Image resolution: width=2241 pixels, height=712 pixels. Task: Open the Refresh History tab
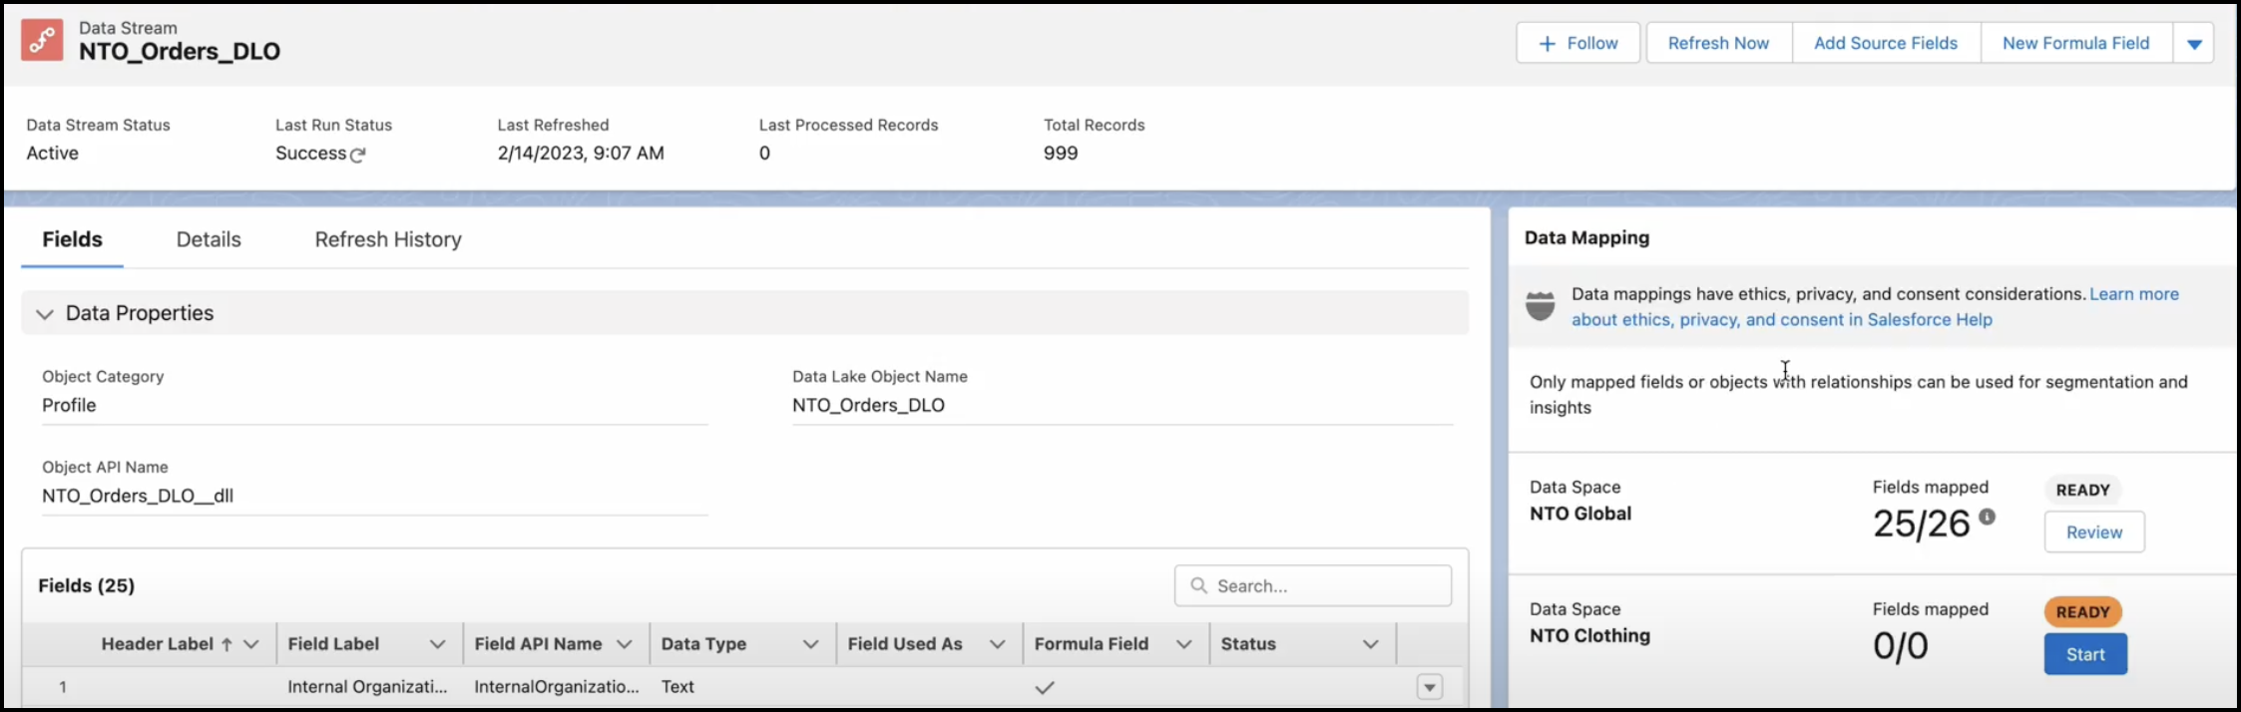coord(388,240)
